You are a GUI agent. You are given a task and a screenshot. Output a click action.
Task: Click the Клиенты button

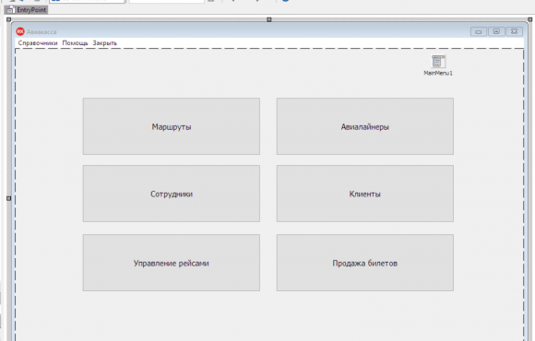[x=365, y=194]
